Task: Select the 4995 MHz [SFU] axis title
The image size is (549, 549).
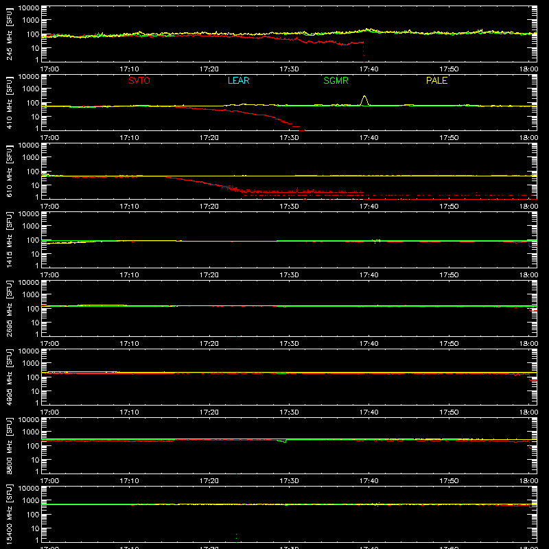Action: click(x=9, y=377)
